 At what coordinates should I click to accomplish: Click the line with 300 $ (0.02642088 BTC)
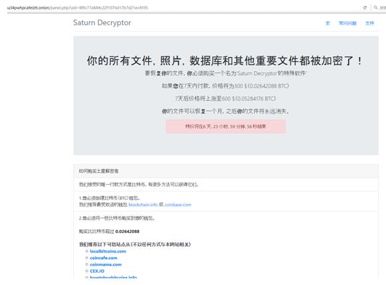(x=225, y=86)
